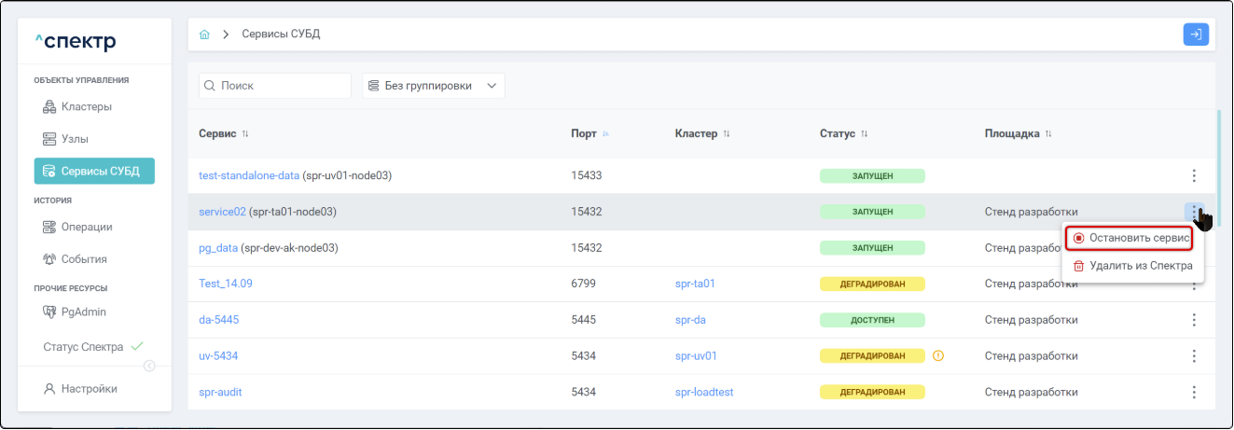Viewport: 1234px width, 430px height.
Task: Open the Без группировки grouping dropdown
Action: 433,86
